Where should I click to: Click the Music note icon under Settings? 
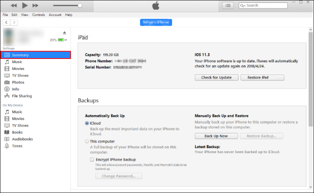(7, 62)
